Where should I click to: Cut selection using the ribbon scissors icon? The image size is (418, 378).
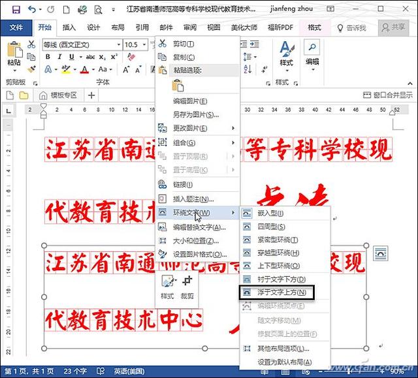click(31, 44)
